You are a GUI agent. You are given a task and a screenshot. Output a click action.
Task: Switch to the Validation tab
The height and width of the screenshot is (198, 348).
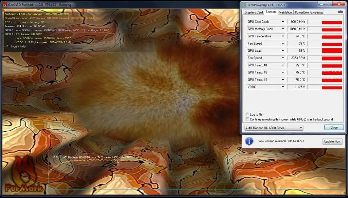pyautogui.click(x=285, y=13)
